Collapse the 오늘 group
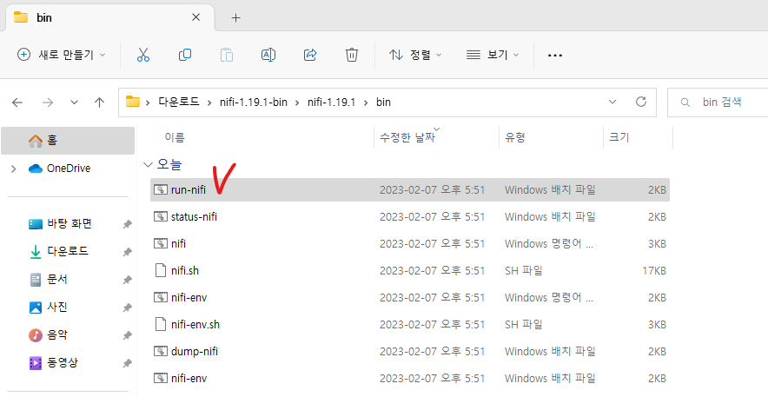Image resolution: width=768 pixels, height=397 pixels. click(148, 165)
